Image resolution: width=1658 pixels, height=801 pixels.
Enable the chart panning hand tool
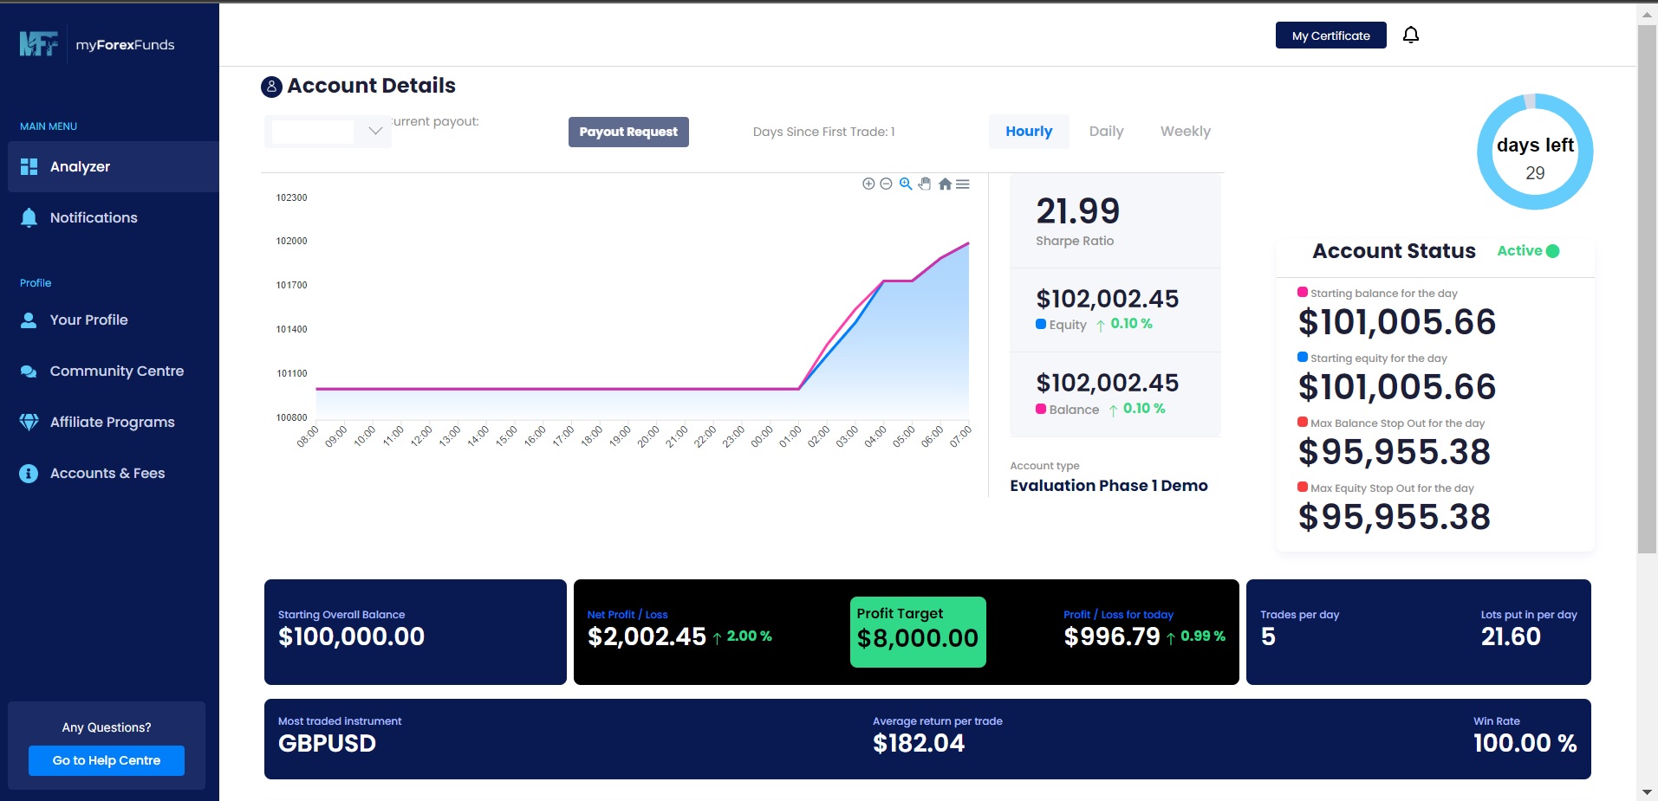tap(925, 184)
